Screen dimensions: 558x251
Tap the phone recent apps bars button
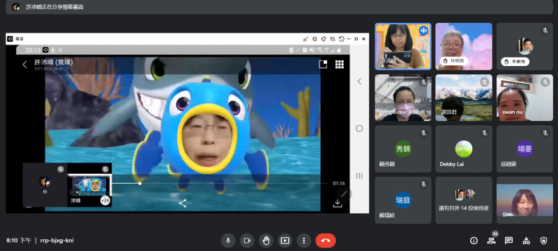click(x=359, y=175)
